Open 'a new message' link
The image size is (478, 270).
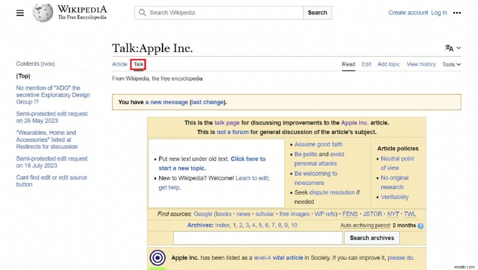(x=167, y=102)
